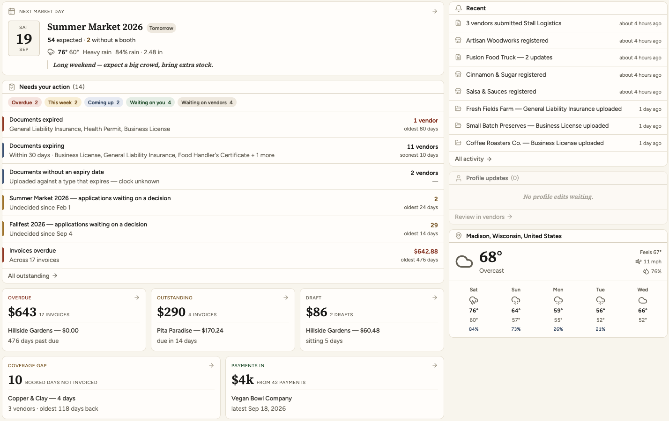The width and height of the screenshot is (669, 421).
Task: Click the store icon beside Artisan Woodworks
Action: [458, 41]
